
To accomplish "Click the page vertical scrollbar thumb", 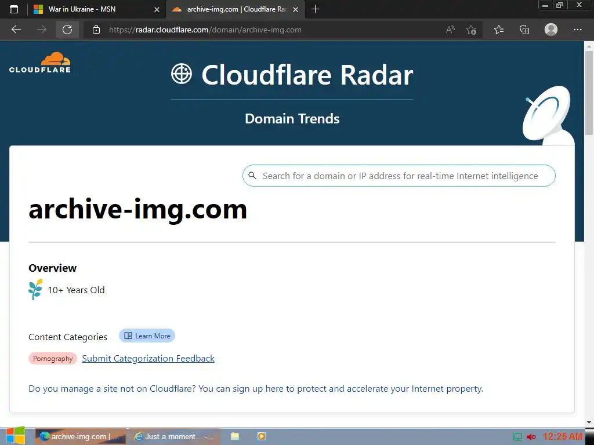I will [589, 93].
